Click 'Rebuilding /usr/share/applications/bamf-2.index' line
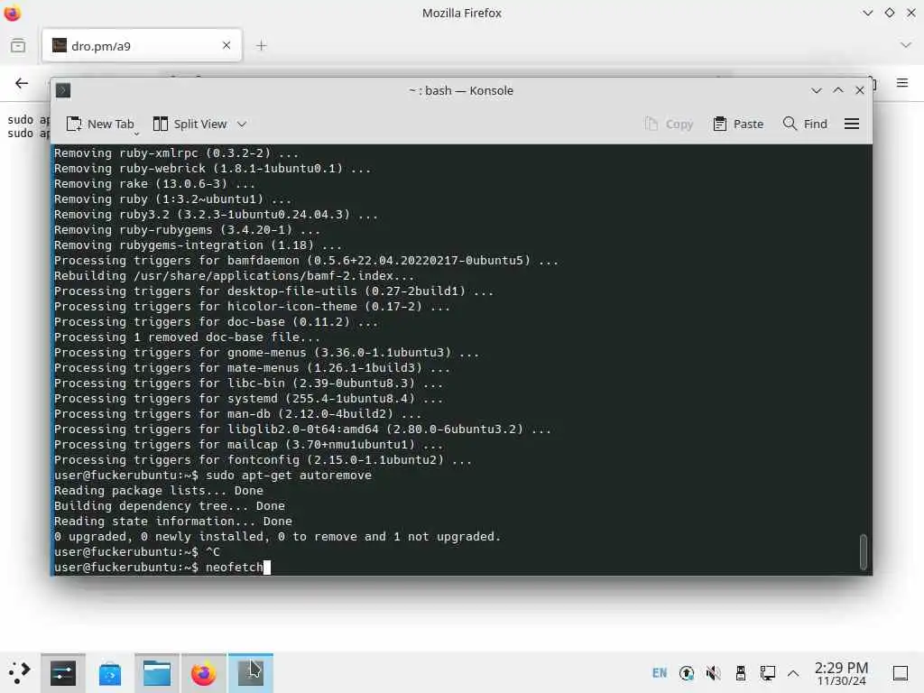924x693 pixels. (x=234, y=275)
